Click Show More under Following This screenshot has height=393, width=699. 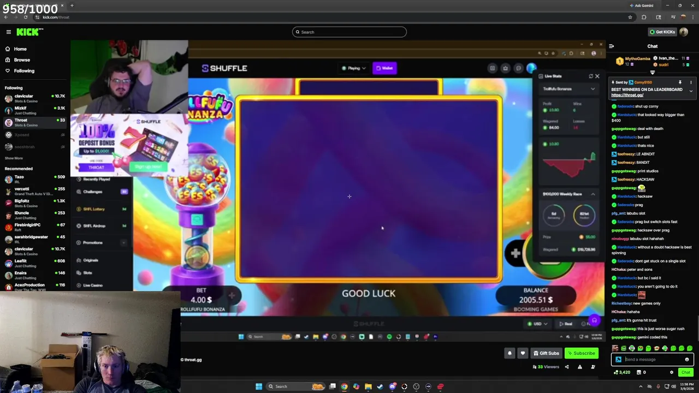[x=14, y=158]
